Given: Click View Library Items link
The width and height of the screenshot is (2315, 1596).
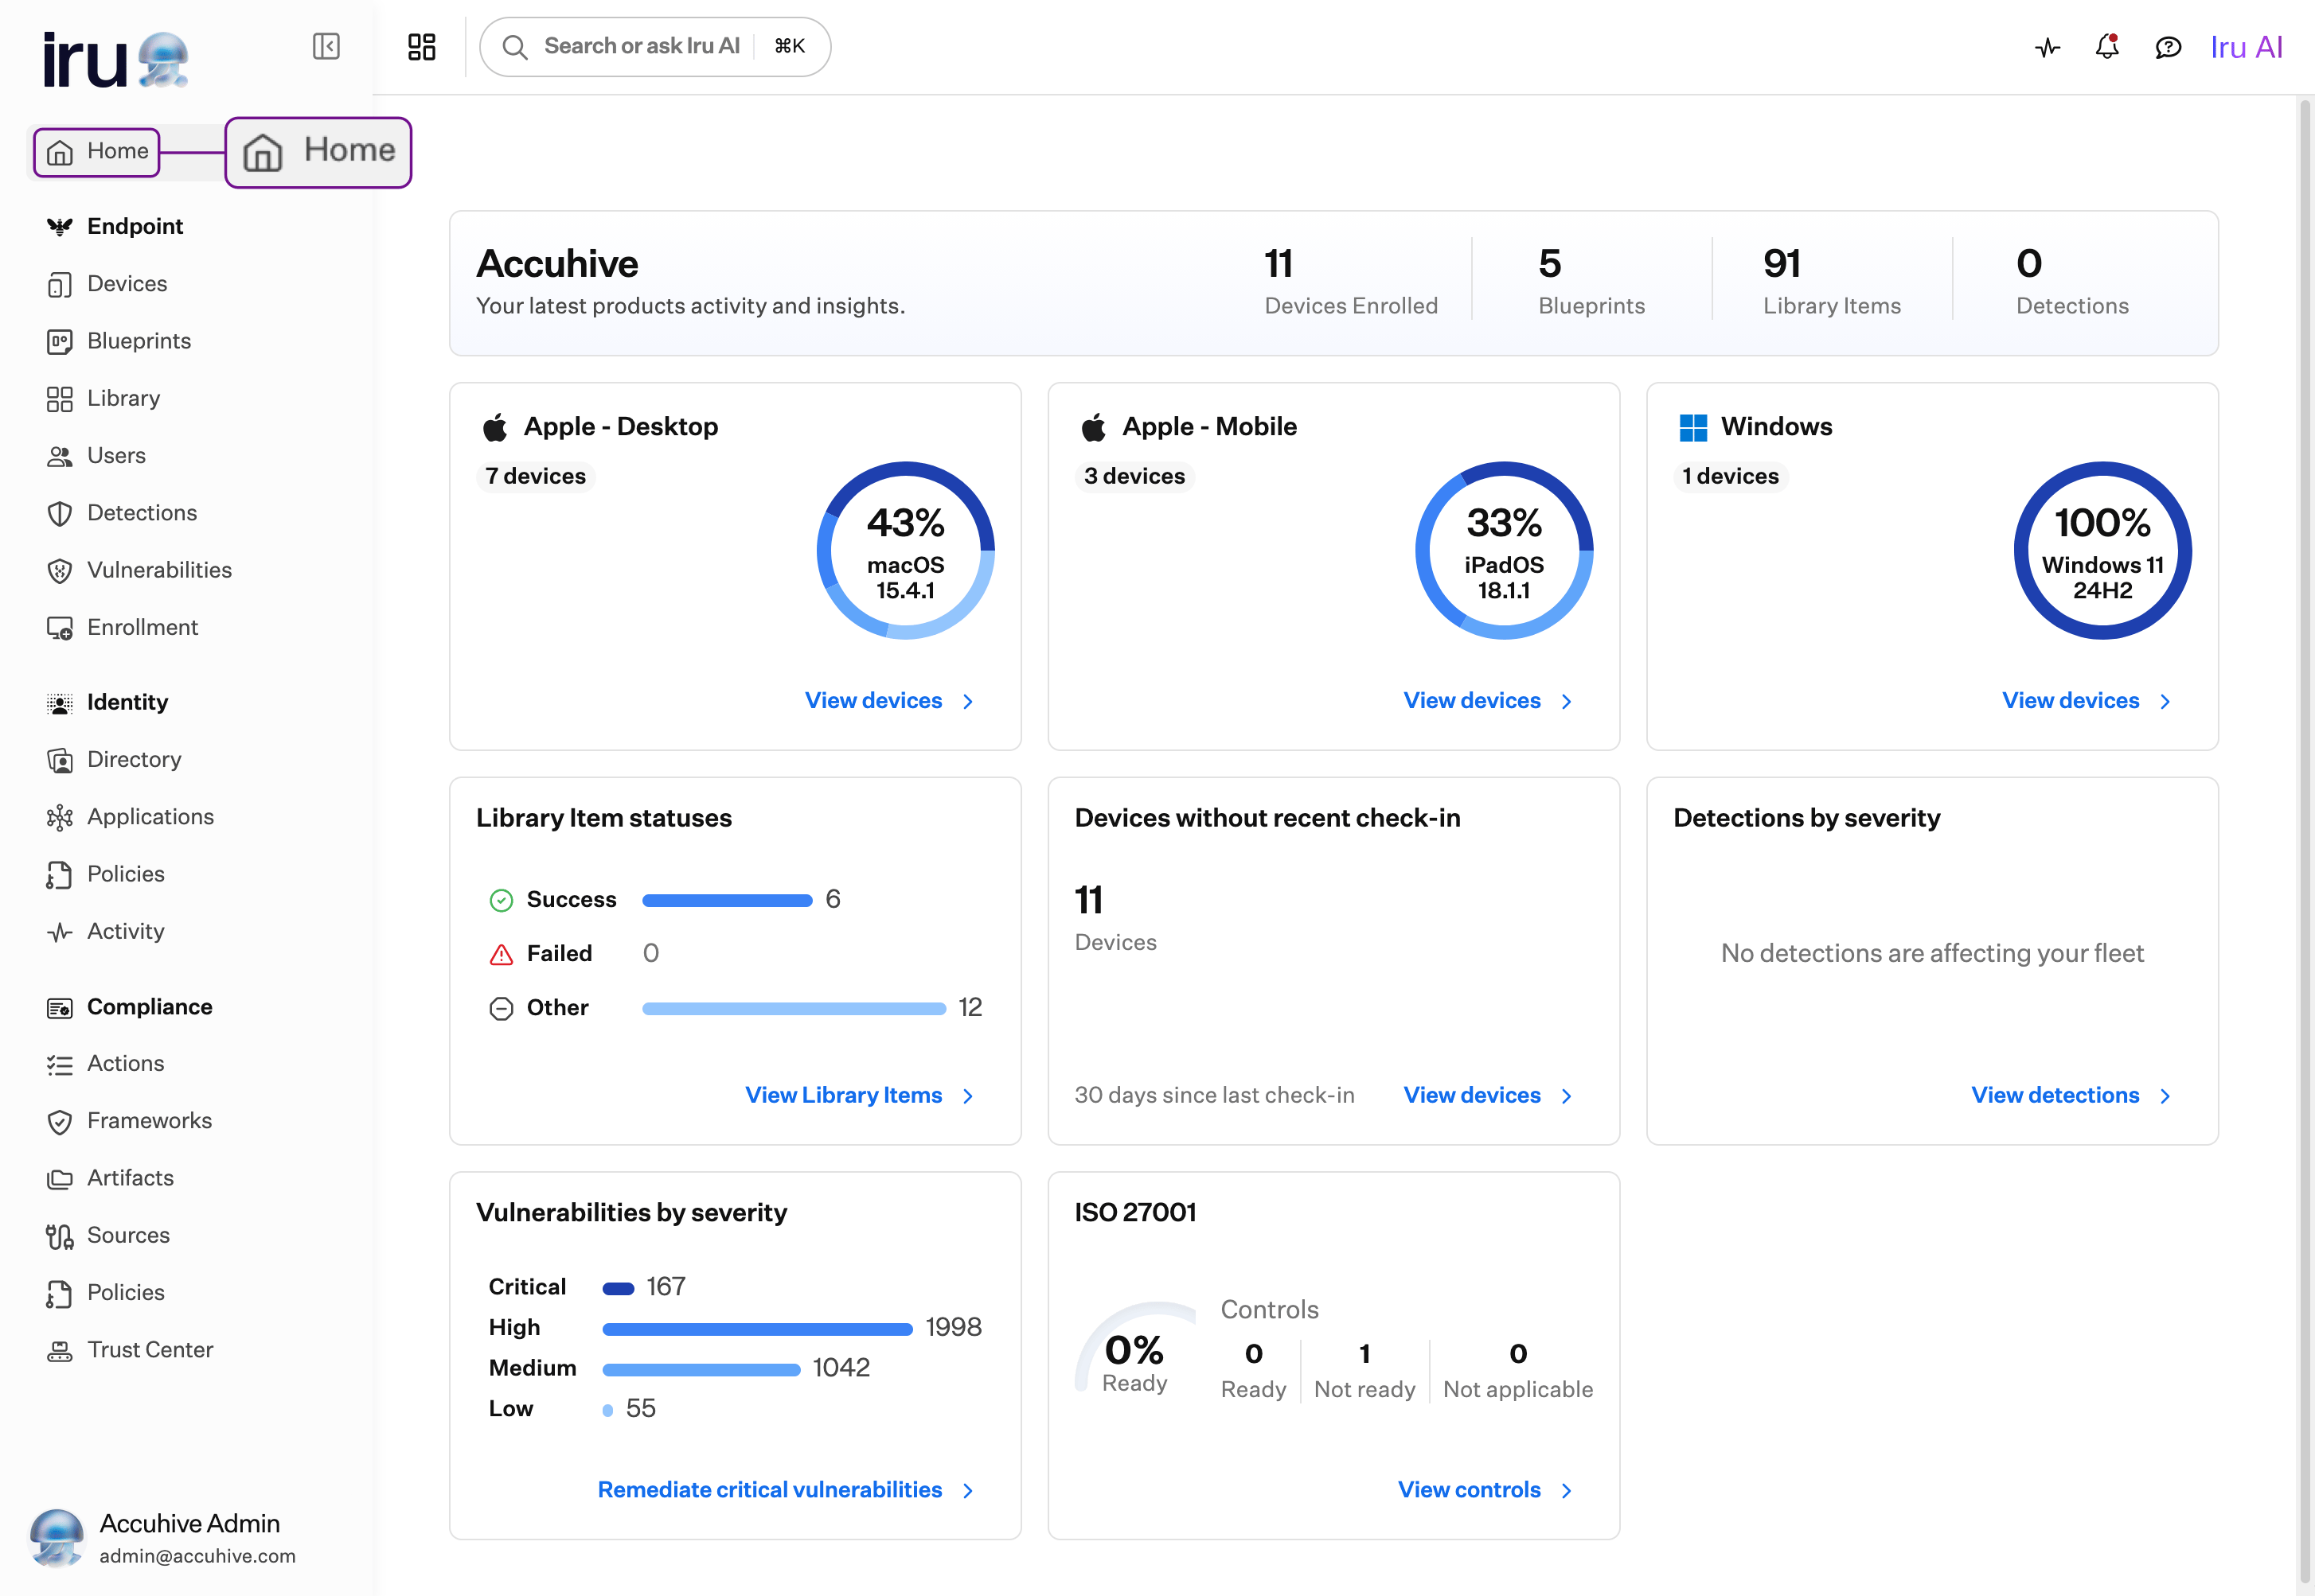Looking at the screenshot, I should coord(843,1095).
